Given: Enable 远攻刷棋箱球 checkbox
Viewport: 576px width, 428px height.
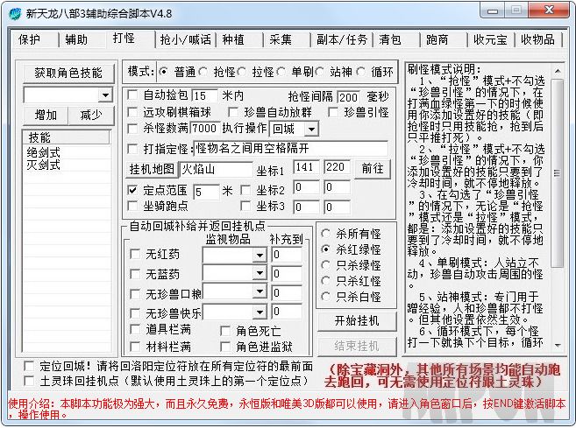Looking at the screenshot, I should pyautogui.click(x=132, y=111).
